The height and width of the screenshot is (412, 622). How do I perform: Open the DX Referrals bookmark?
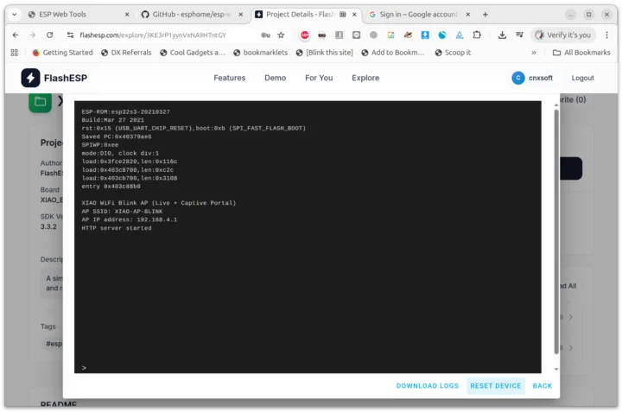tap(126, 53)
